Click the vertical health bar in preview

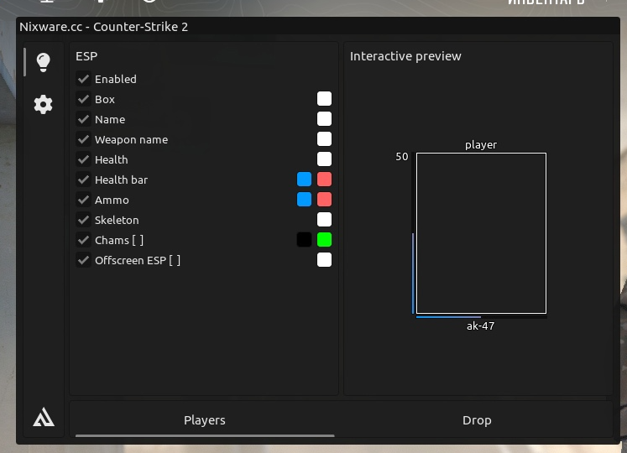click(x=413, y=233)
